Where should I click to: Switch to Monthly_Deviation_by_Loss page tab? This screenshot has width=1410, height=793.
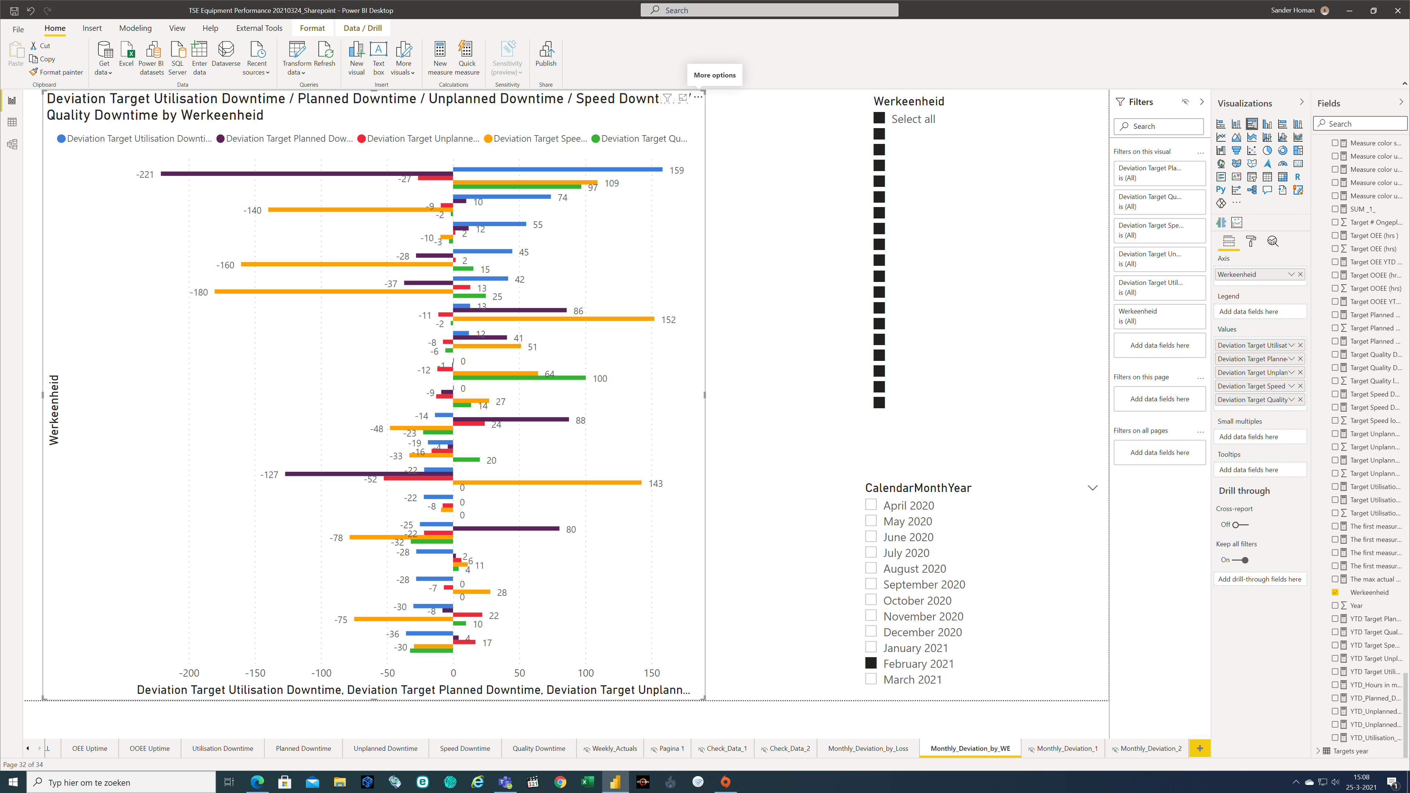pyautogui.click(x=868, y=748)
